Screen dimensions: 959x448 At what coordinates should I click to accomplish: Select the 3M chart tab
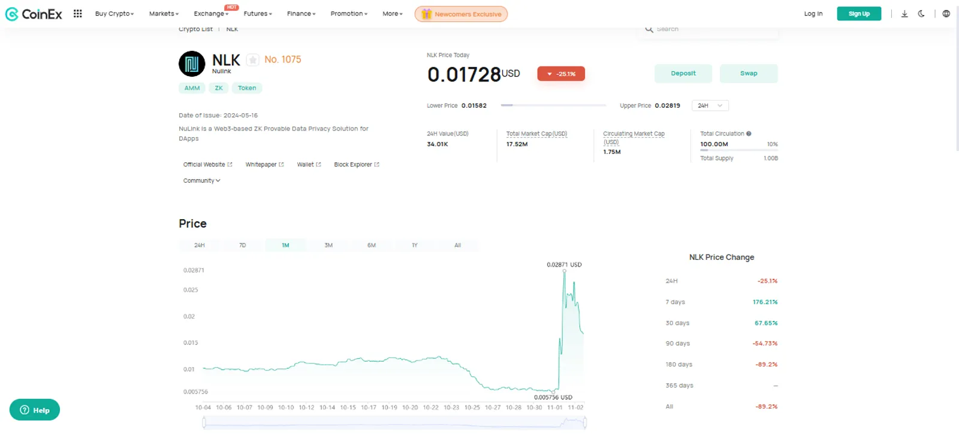328,245
